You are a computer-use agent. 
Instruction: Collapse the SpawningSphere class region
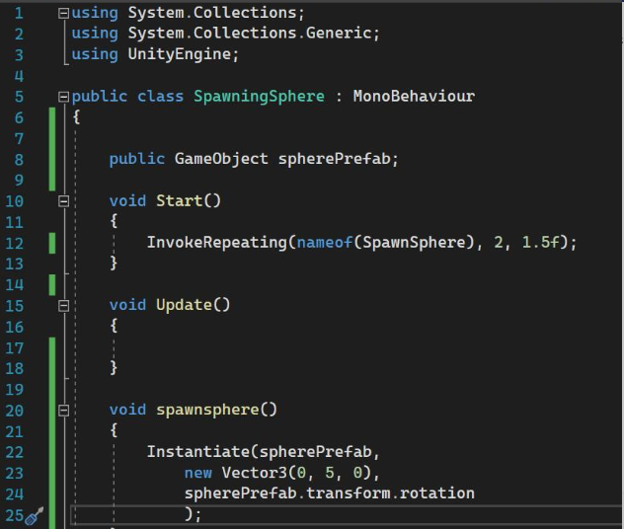63,97
